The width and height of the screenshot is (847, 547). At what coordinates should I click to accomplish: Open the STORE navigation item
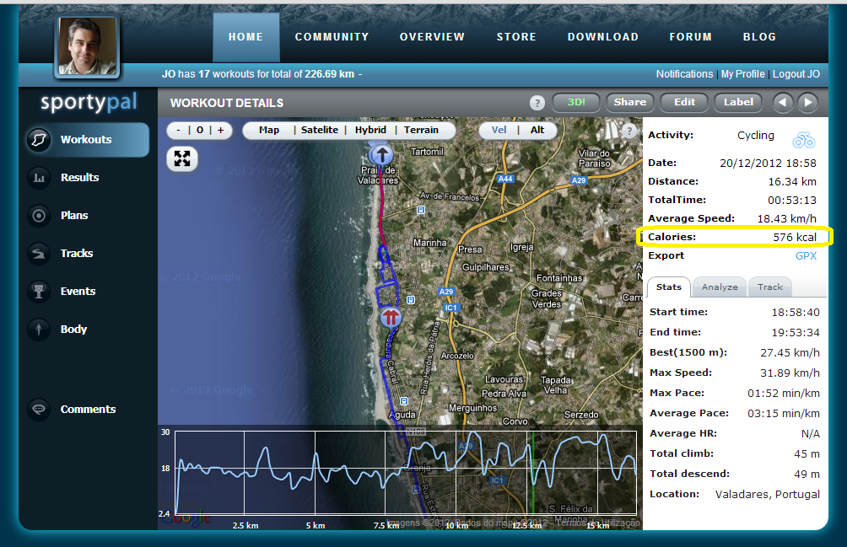[516, 37]
